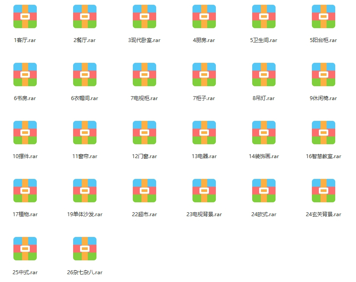The width and height of the screenshot is (356, 282).
Task: Select the 16智慧教室.rar archive icon
Action: 324,133
